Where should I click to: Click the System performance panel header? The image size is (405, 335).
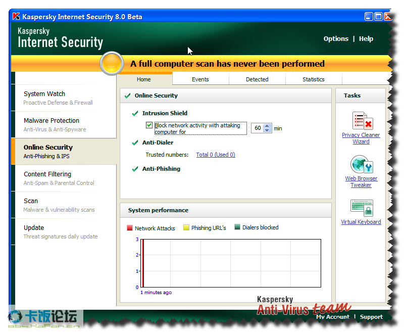coord(226,210)
